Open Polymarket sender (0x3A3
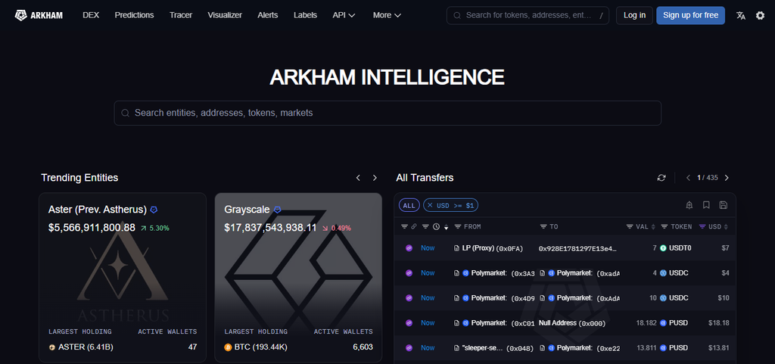 coord(503,273)
